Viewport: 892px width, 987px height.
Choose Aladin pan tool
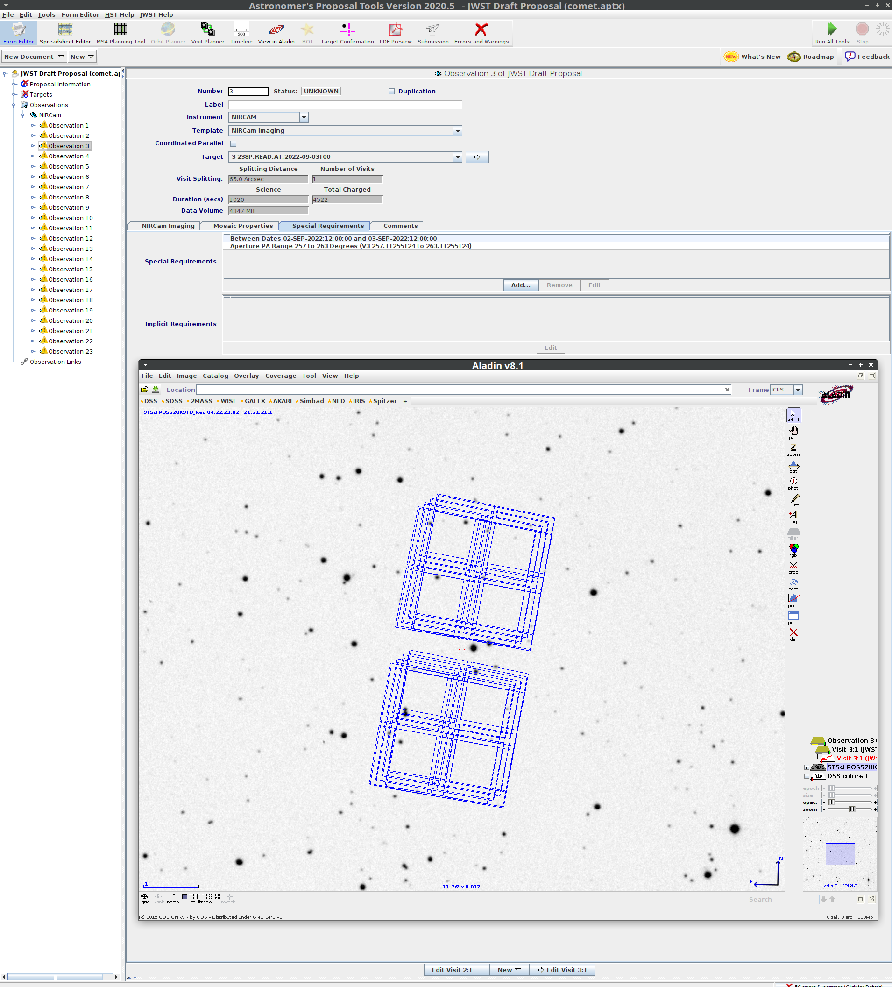793,432
